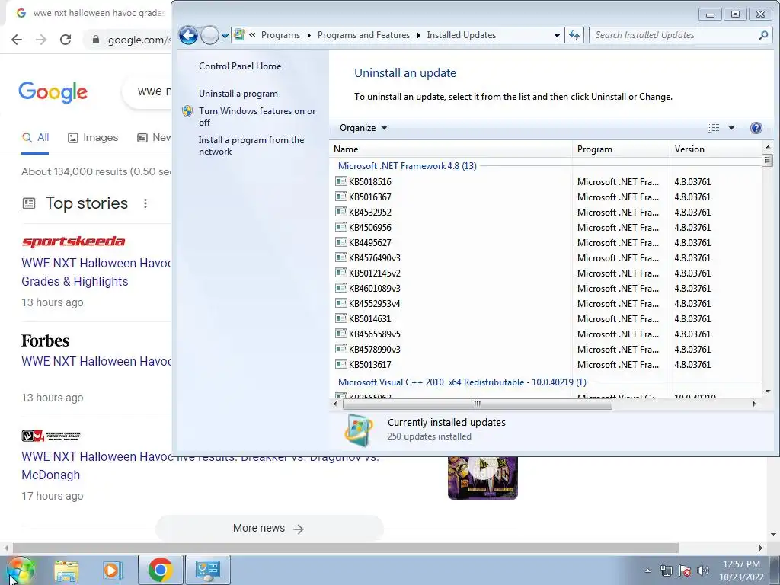Sort list by Program column header
Screen dimensions: 780x585
621,149
